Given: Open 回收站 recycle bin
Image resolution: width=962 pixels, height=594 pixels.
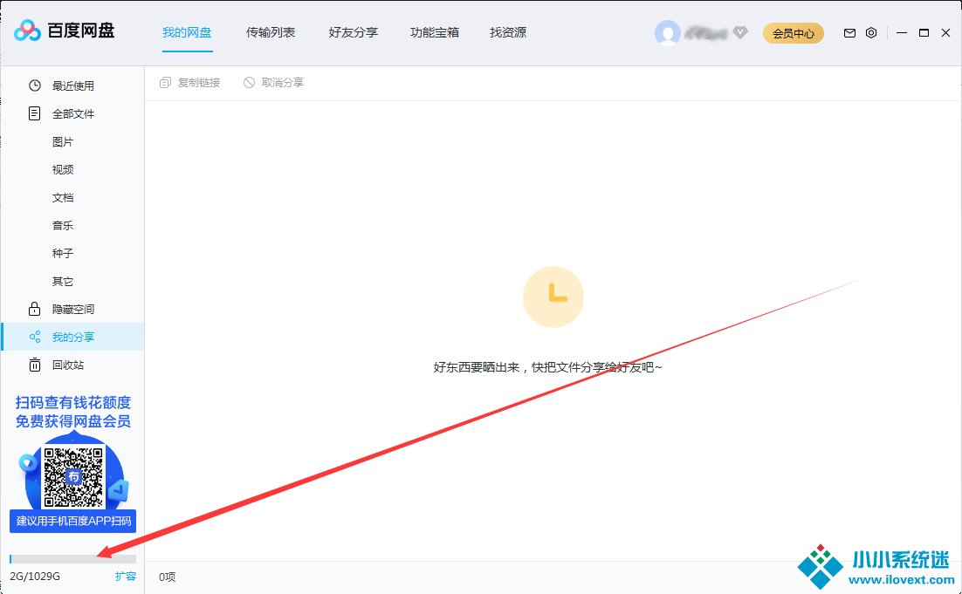Looking at the screenshot, I should pyautogui.click(x=68, y=365).
